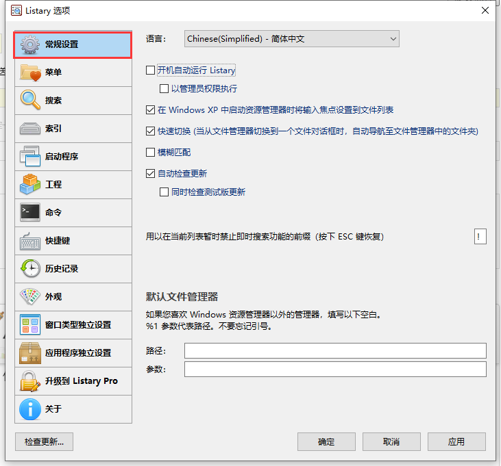The width and height of the screenshot is (501, 466).
Task: Click the 用以在当前列表暂时禁止即时搜索 description
Action: tap(265, 237)
